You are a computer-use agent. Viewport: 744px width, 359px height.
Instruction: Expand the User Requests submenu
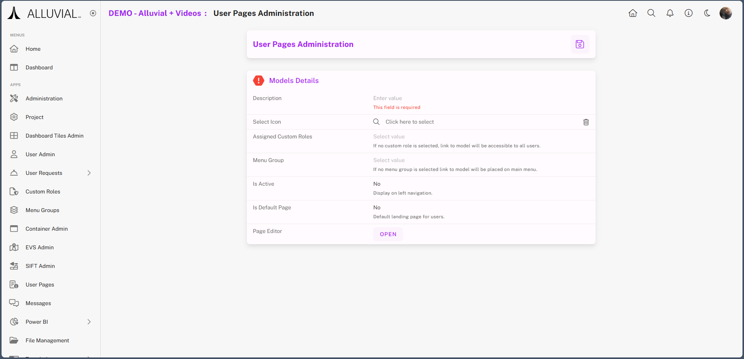pyautogui.click(x=89, y=173)
